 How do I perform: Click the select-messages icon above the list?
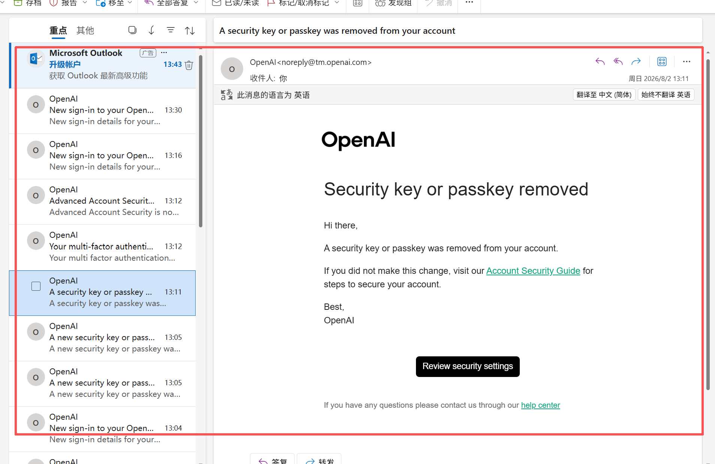tap(132, 30)
